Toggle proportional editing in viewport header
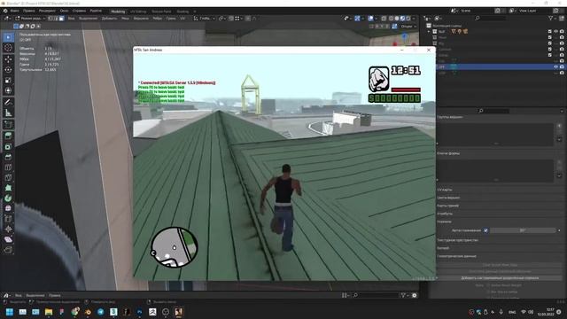567x319 pixels. click(248, 18)
